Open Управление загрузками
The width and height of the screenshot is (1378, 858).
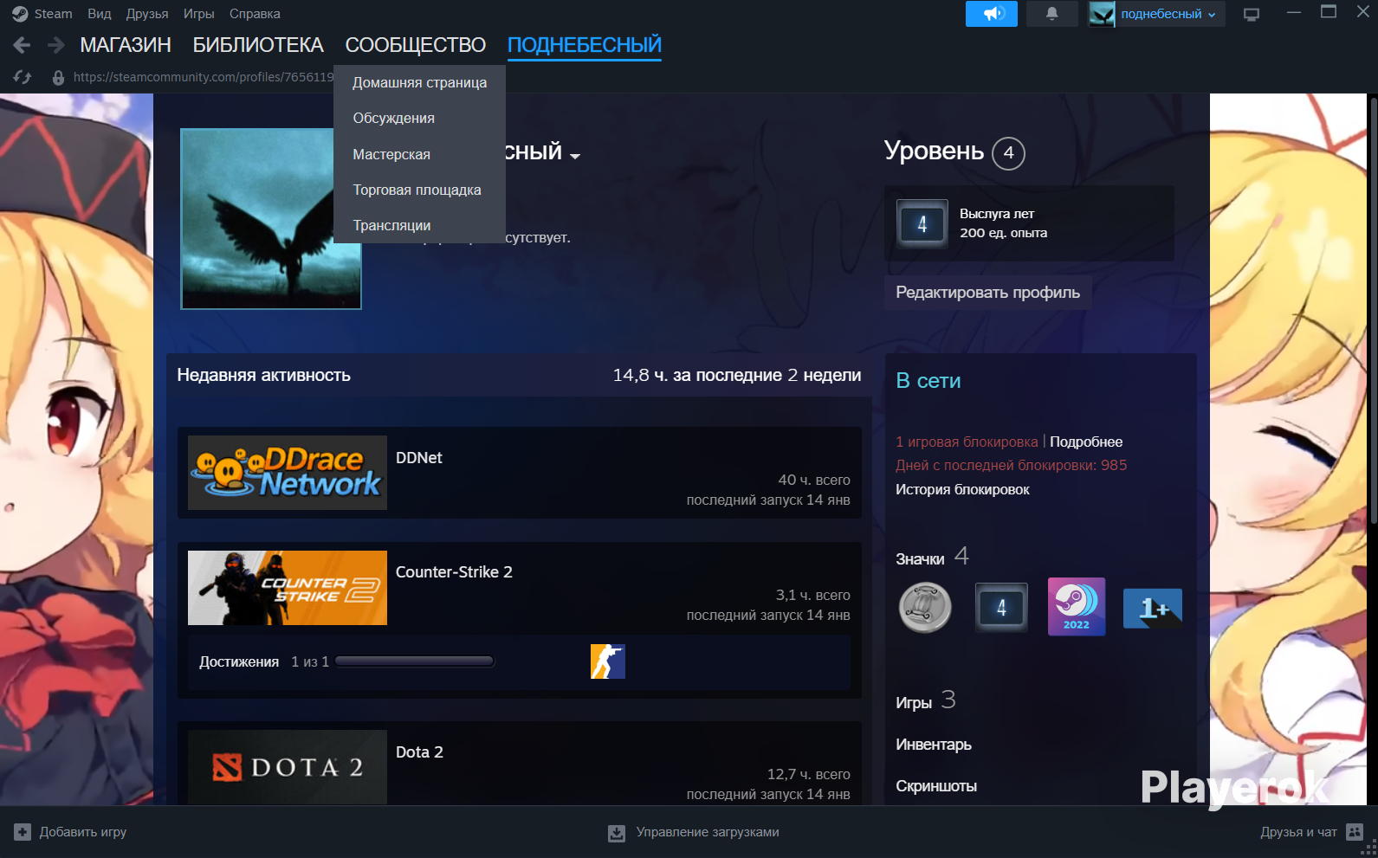(708, 832)
